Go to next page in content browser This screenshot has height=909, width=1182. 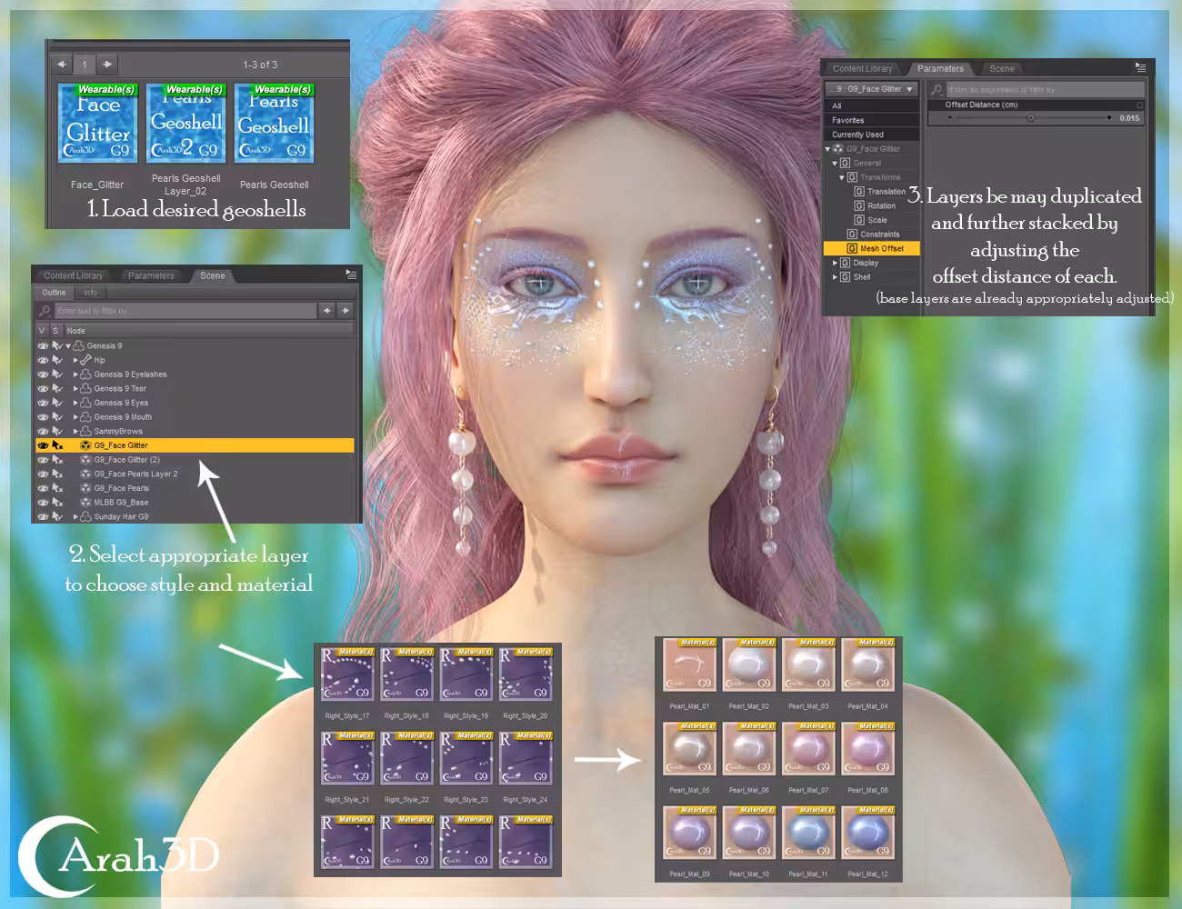click(x=107, y=65)
